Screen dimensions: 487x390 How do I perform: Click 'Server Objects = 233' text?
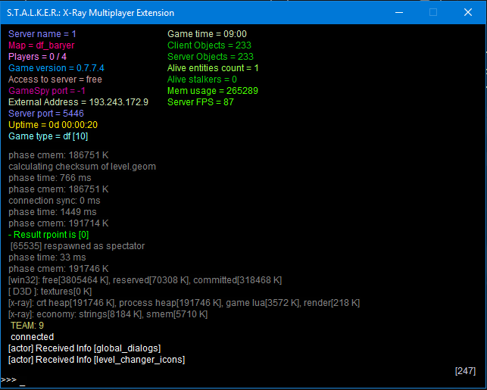[x=211, y=57]
